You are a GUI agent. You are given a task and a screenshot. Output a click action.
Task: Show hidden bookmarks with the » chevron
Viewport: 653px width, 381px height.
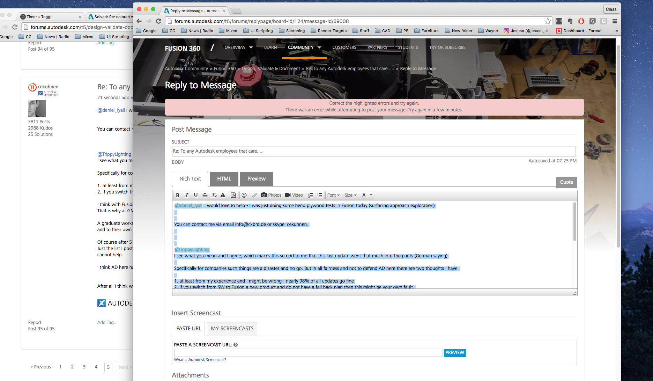click(617, 31)
